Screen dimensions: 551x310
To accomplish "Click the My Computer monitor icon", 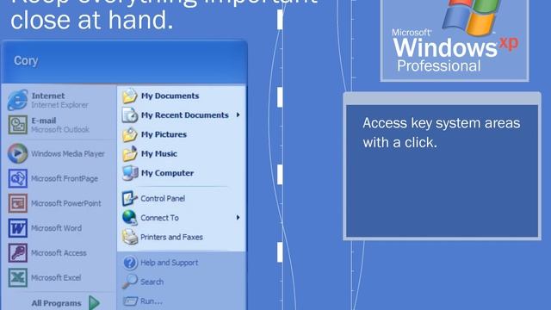I will pyautogui.click(x=130, y=173).
